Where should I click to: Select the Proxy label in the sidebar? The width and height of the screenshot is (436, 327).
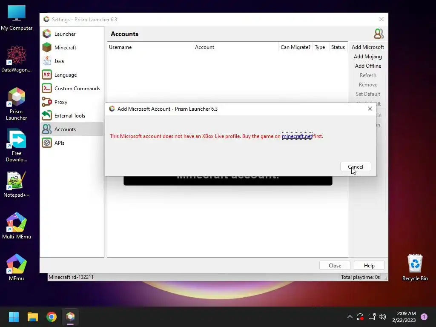(x=61, y=102)
